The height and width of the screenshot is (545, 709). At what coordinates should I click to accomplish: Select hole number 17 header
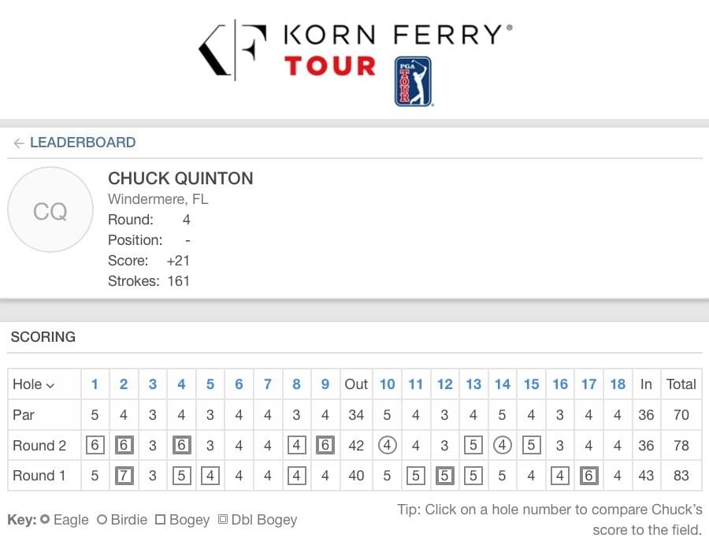pyautogui.click(x=588, y=384)
